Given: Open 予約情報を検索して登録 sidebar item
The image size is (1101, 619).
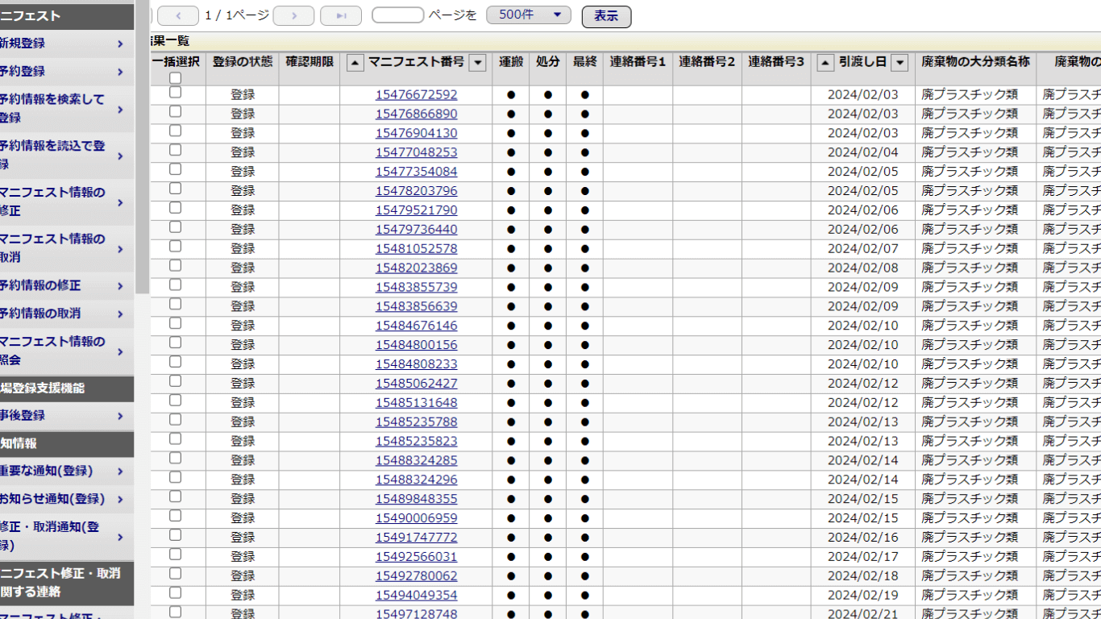Looking at the screenshot, I should click(66, 109).
